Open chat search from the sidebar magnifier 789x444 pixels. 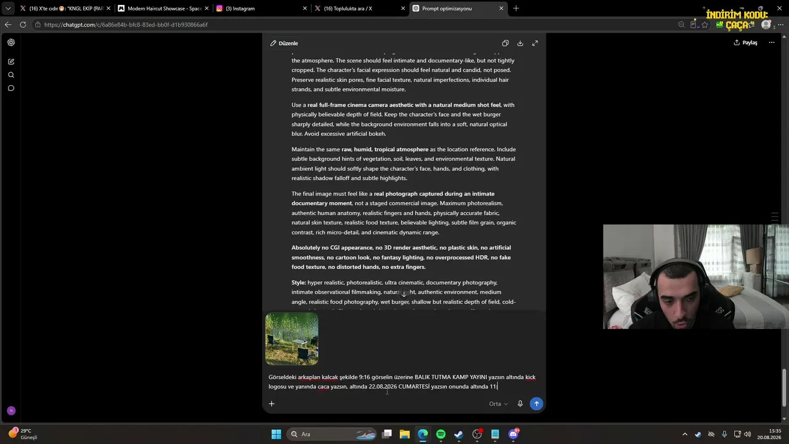tap(11, 75)
